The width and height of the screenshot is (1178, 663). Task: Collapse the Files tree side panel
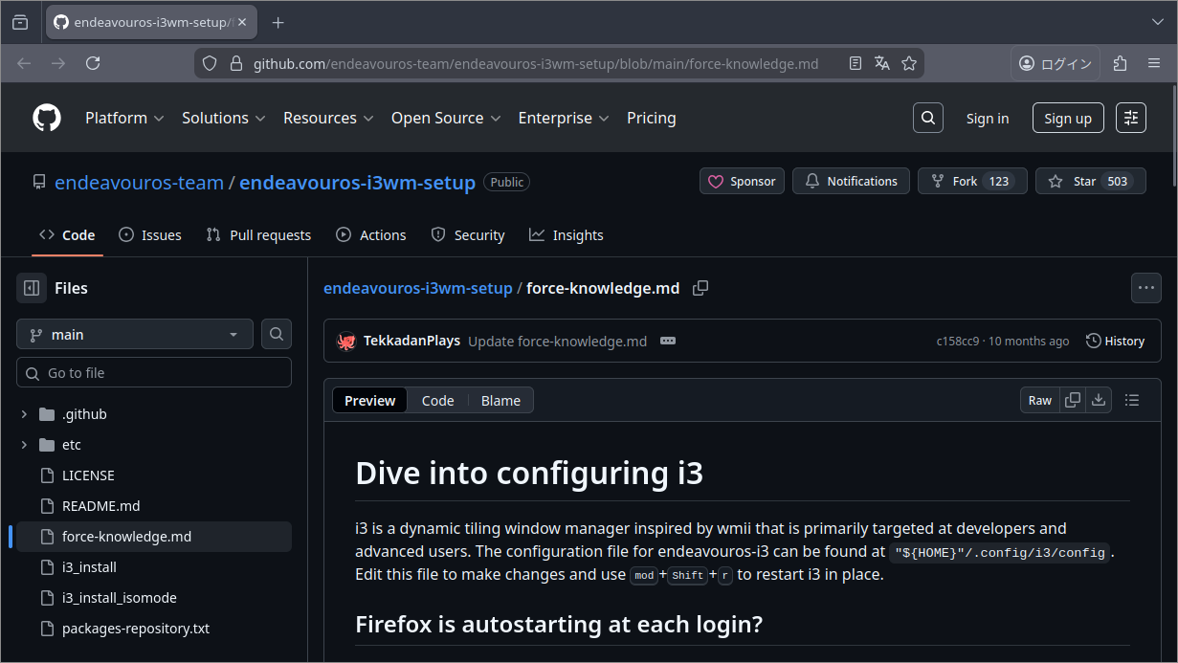point(32,288)
